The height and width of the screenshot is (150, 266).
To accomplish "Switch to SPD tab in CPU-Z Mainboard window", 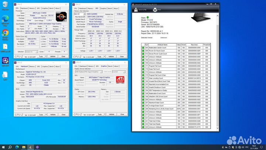I will (x=38, y=67).
